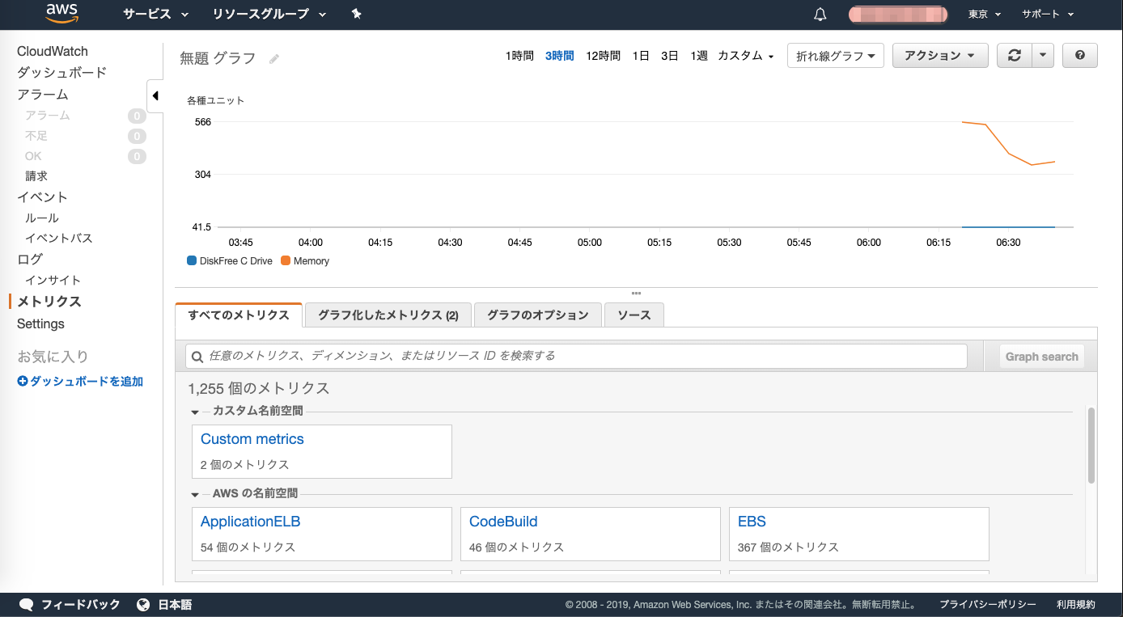Open feedback via the speech bubble icon
Image resolution: width=1123 pixels, height=617 pixels.
click(27, 603)
